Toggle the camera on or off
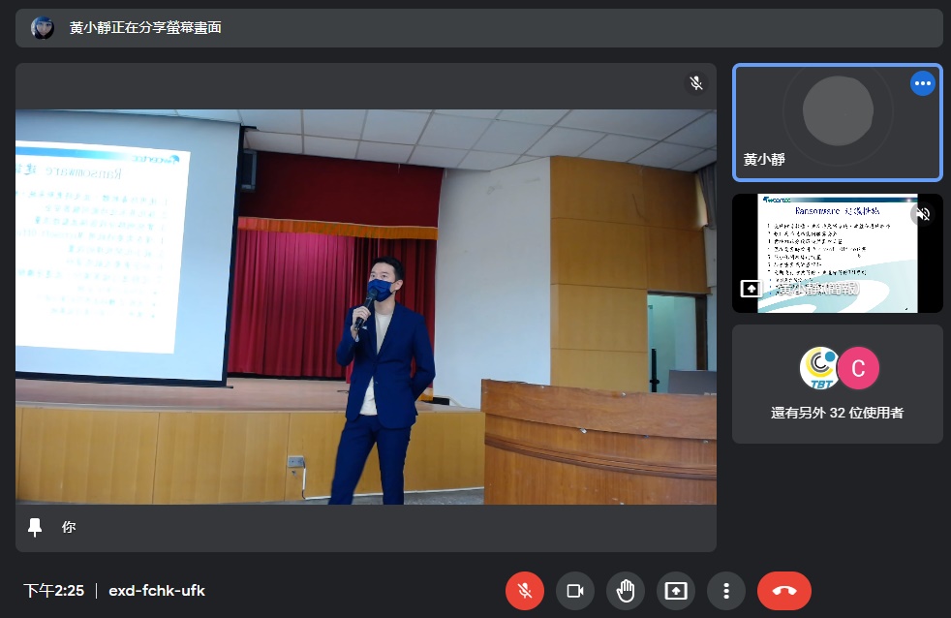 pyautogui.click(x=575, y=591)
